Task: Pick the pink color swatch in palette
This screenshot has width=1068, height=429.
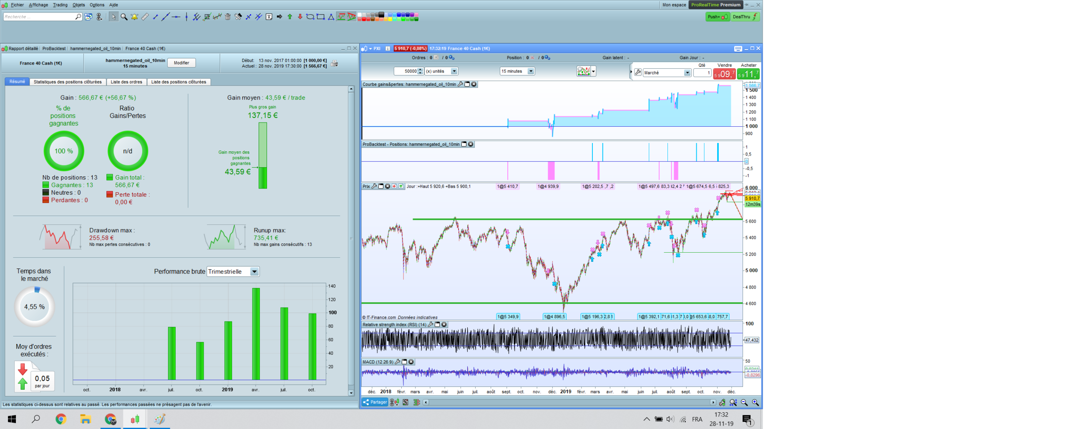Action: 416,15
